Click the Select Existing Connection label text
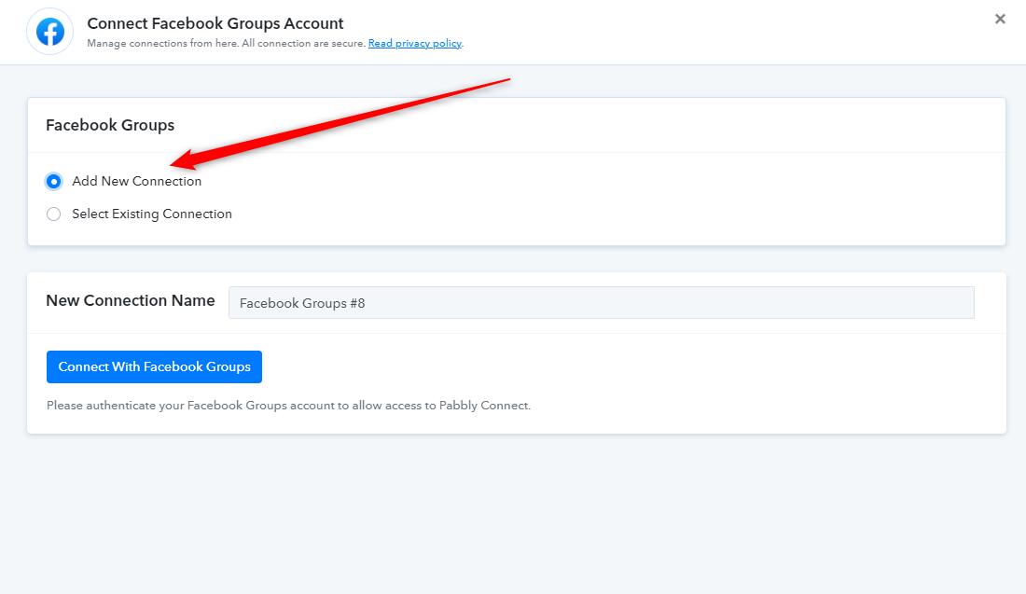Screen dimensions: 1026x594 point(152,214)
